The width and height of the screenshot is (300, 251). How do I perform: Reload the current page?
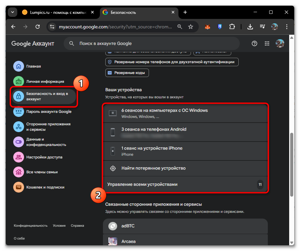(38, 27)
